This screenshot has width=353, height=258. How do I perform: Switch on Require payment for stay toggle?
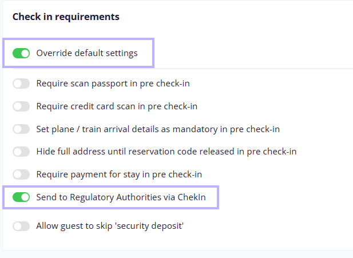21,174
